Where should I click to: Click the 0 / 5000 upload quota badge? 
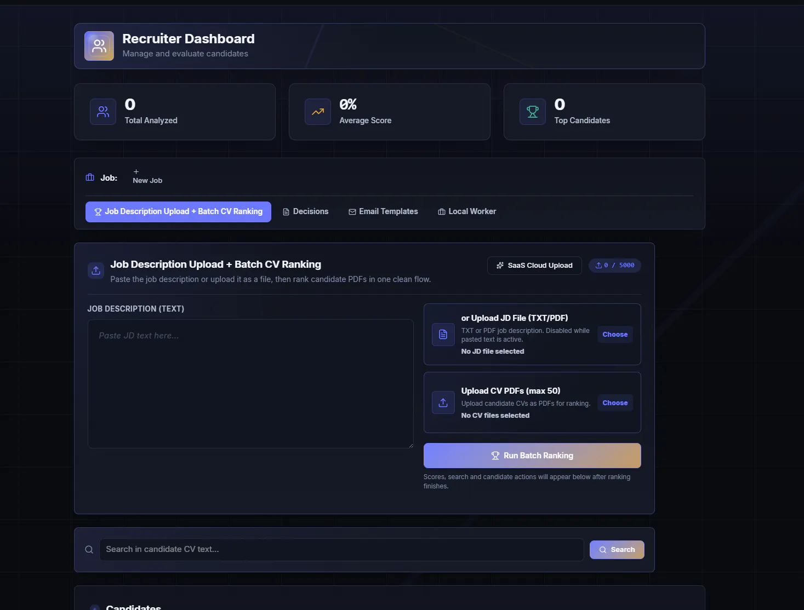[x=615, y=266]
